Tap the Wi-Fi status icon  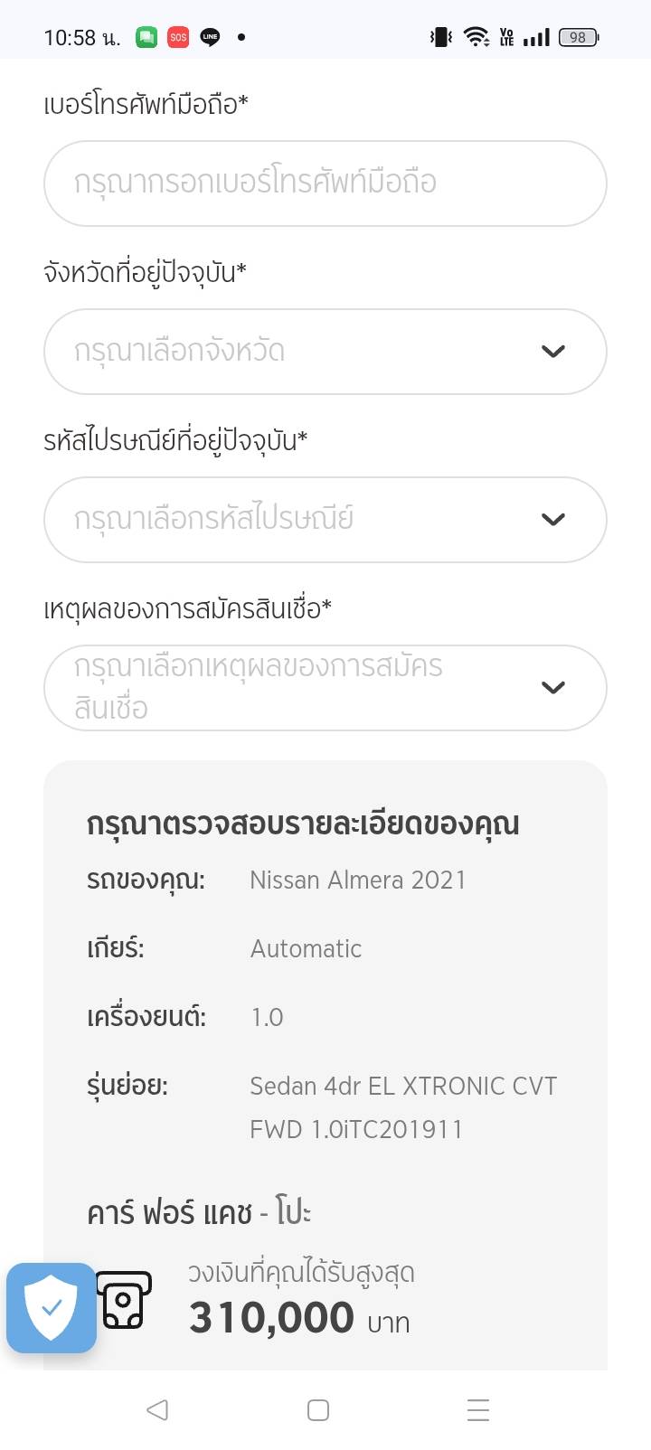(x=476, y=37)
